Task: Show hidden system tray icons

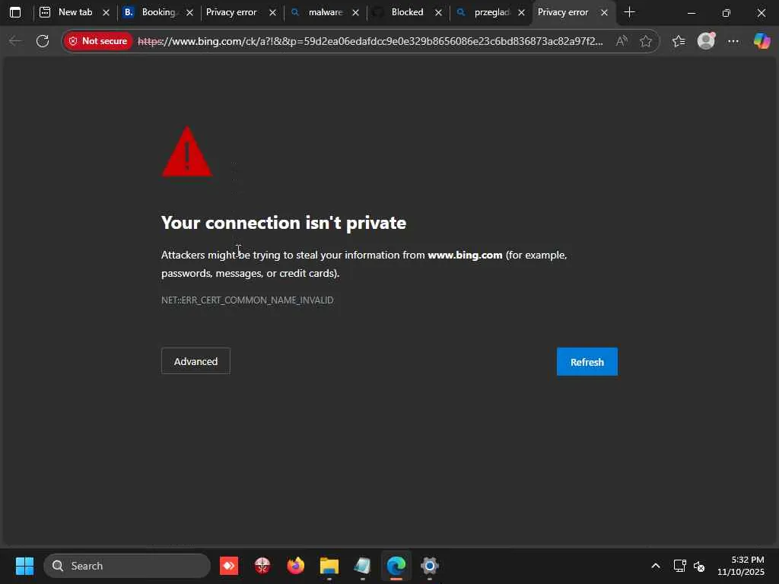Action: coord(655,566)
